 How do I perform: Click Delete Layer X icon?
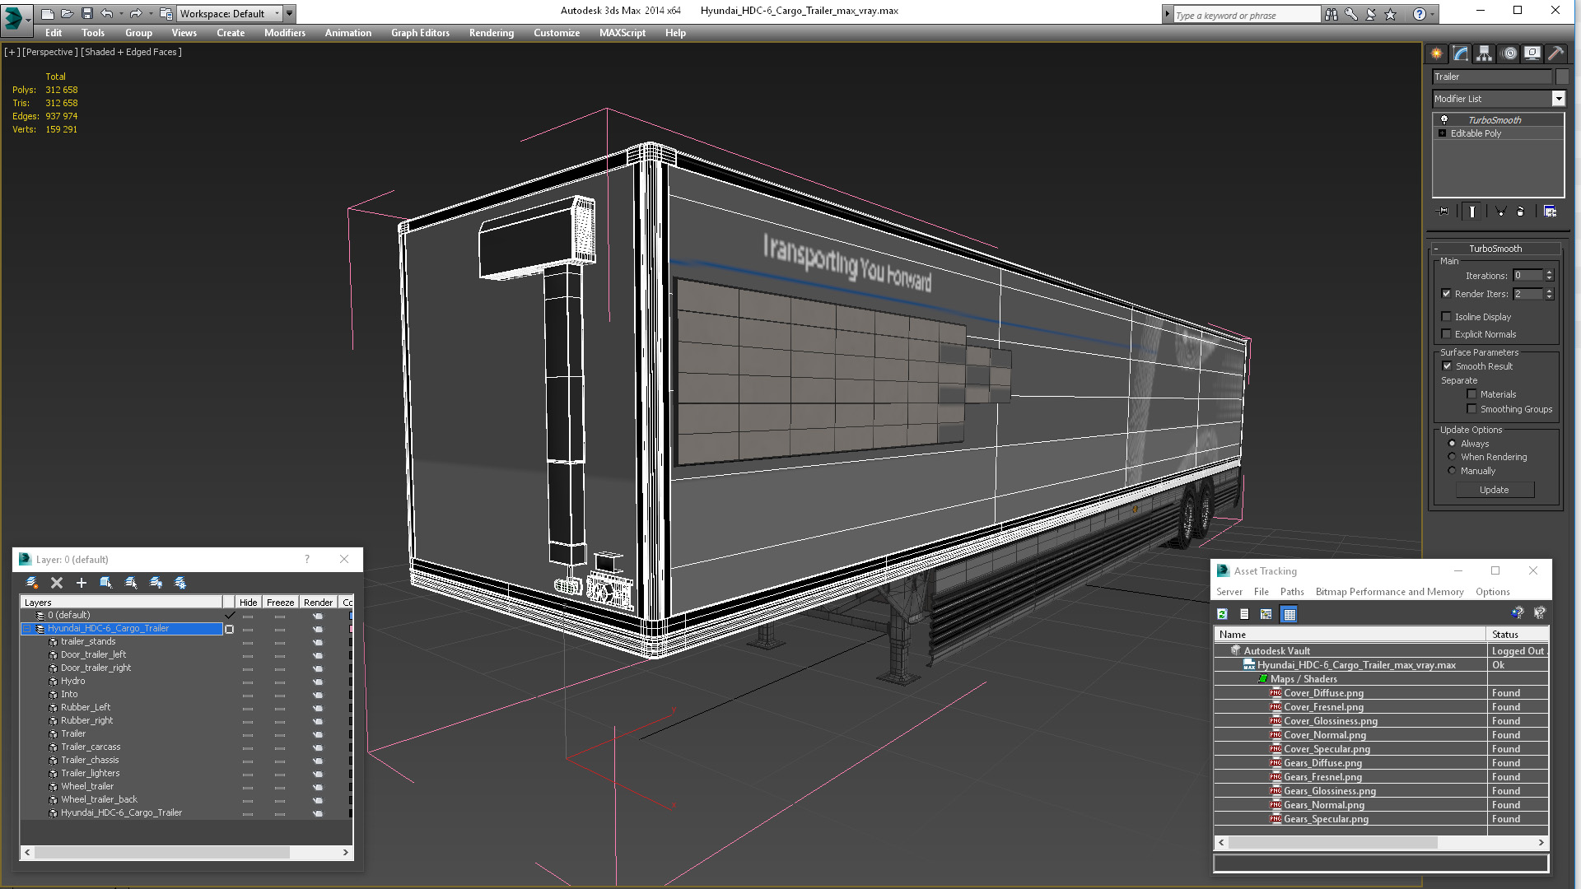coord(57,583)
